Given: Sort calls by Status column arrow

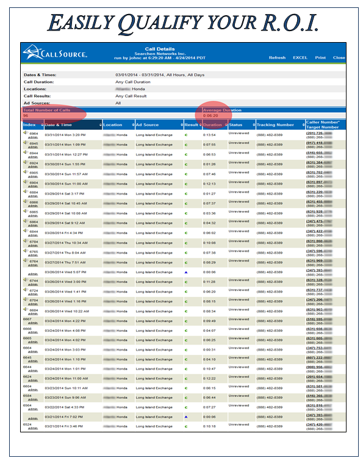Looking at the screenshot, I should click(254, 125).
